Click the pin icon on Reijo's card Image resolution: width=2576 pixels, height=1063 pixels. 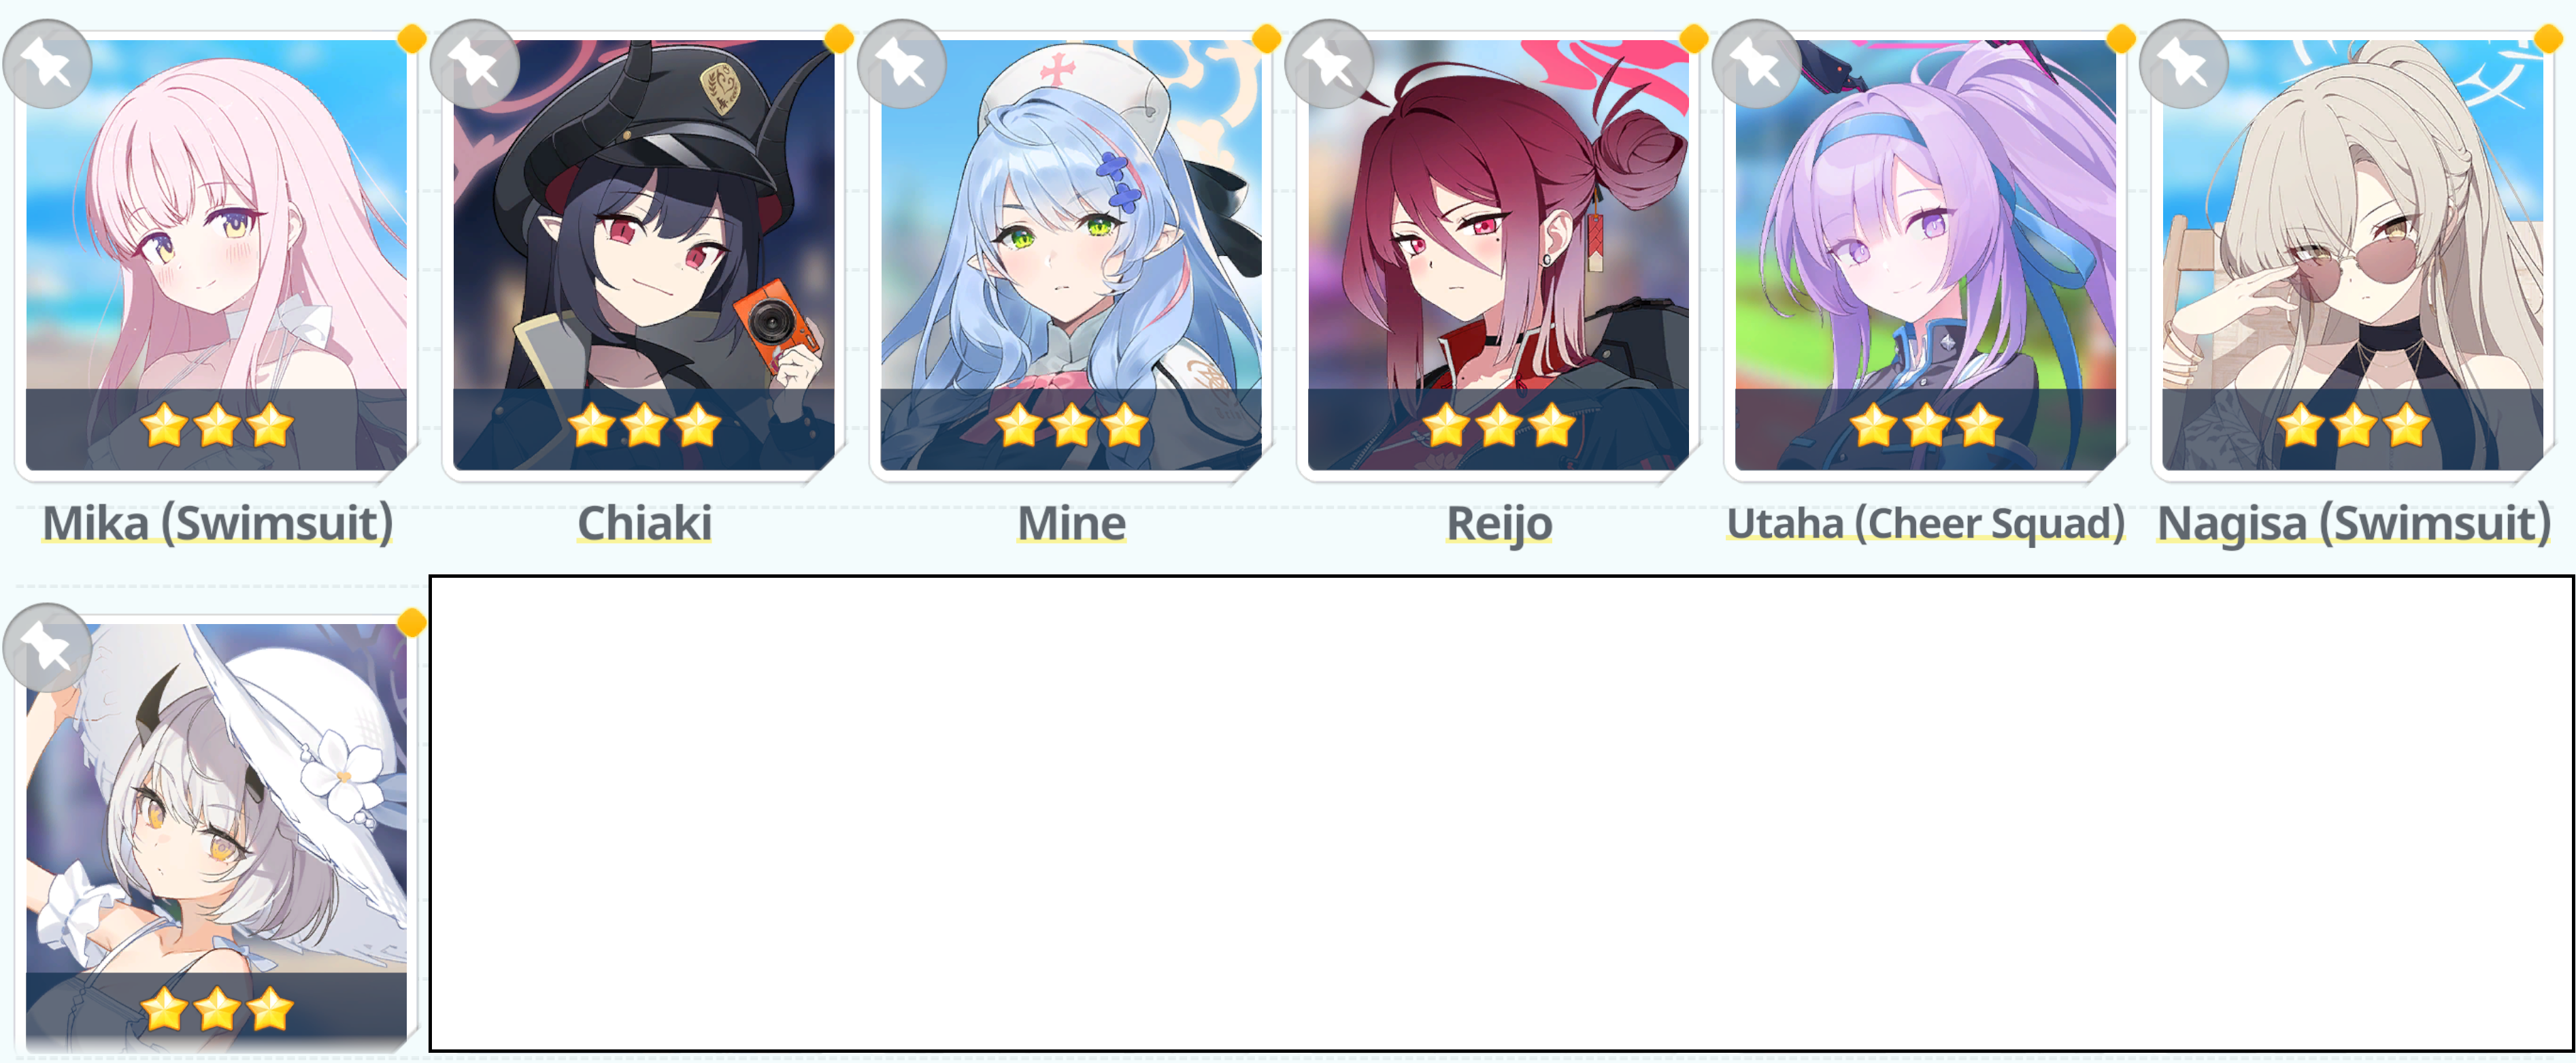[x=1329, y=64]
